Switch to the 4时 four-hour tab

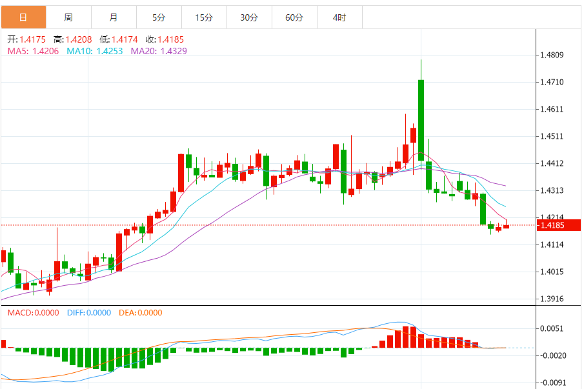click(x=339, y=17)
